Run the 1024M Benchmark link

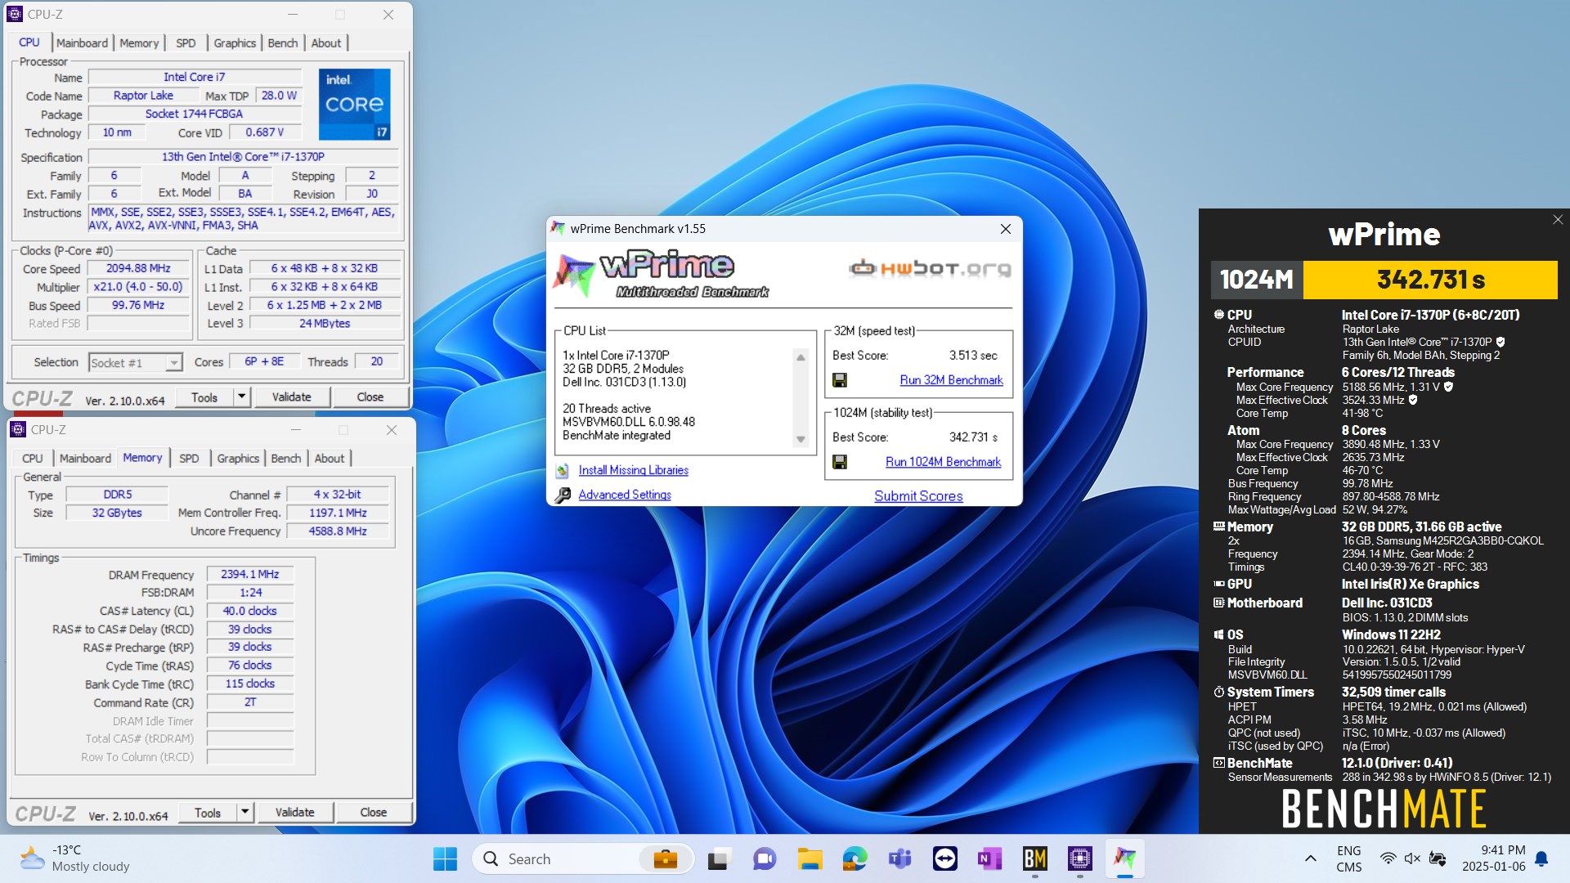point(943,462)
